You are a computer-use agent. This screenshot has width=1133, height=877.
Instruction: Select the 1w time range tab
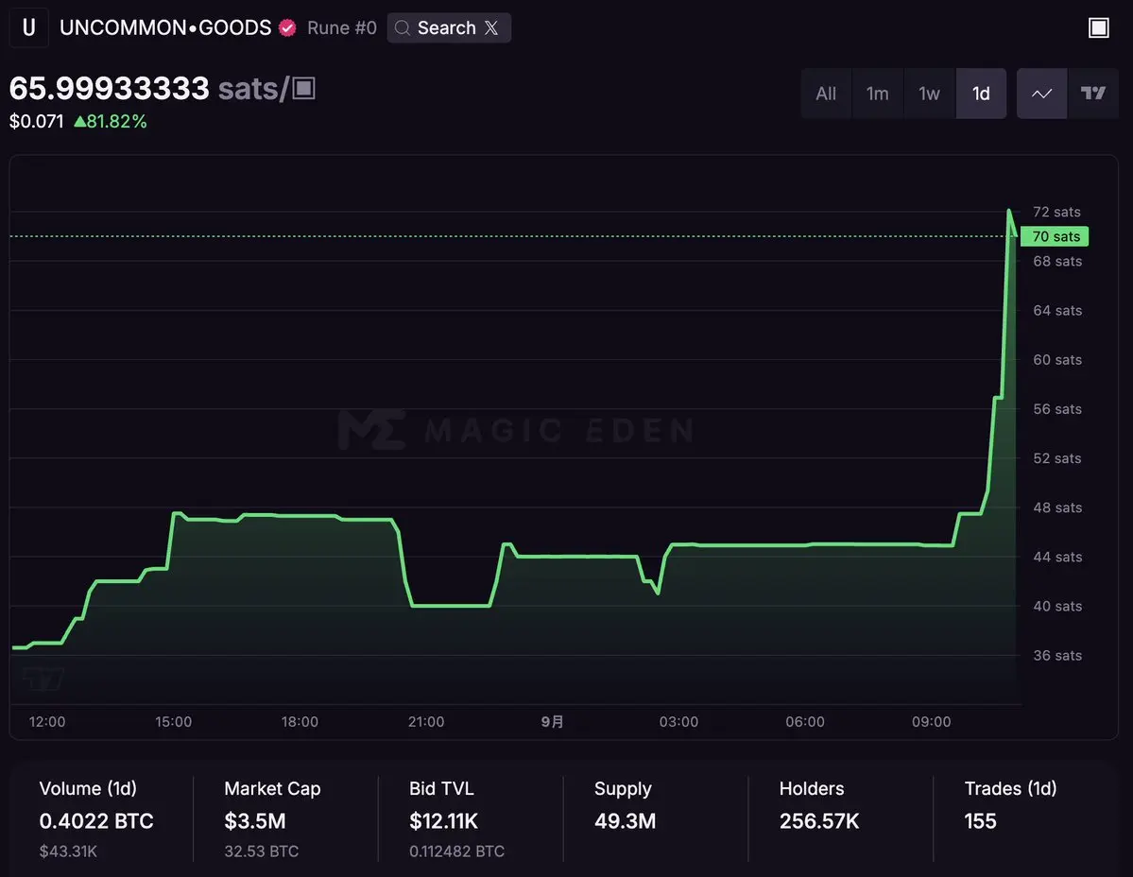tap(929, 94)
